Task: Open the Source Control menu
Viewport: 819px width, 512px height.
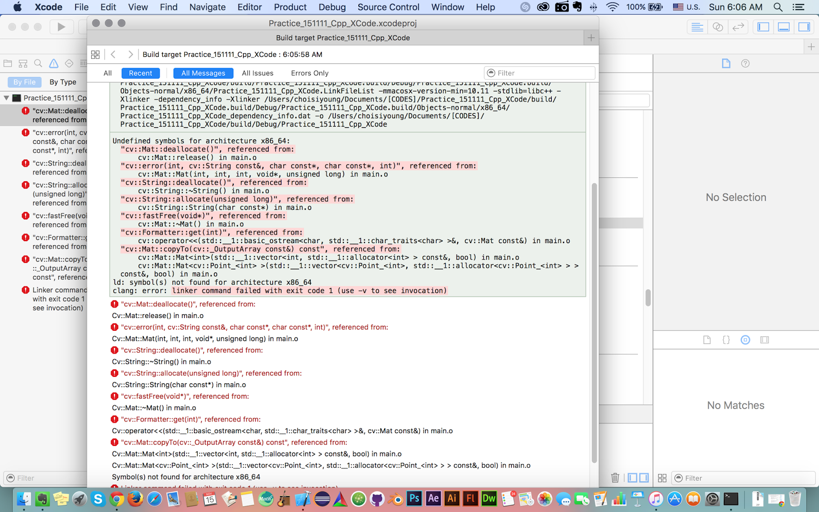Action: pos(389,7)
